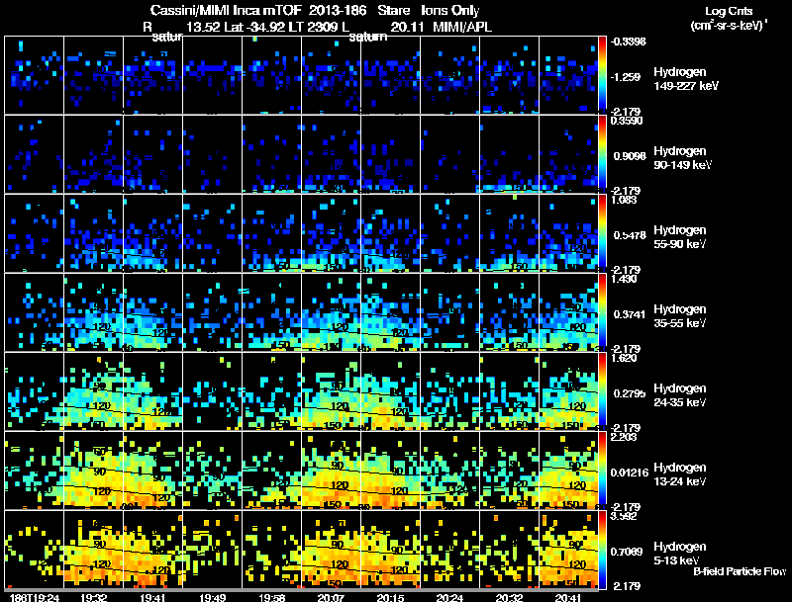Click the color bar for Hydrogen 55-90 keV

[x=604, y=233]
